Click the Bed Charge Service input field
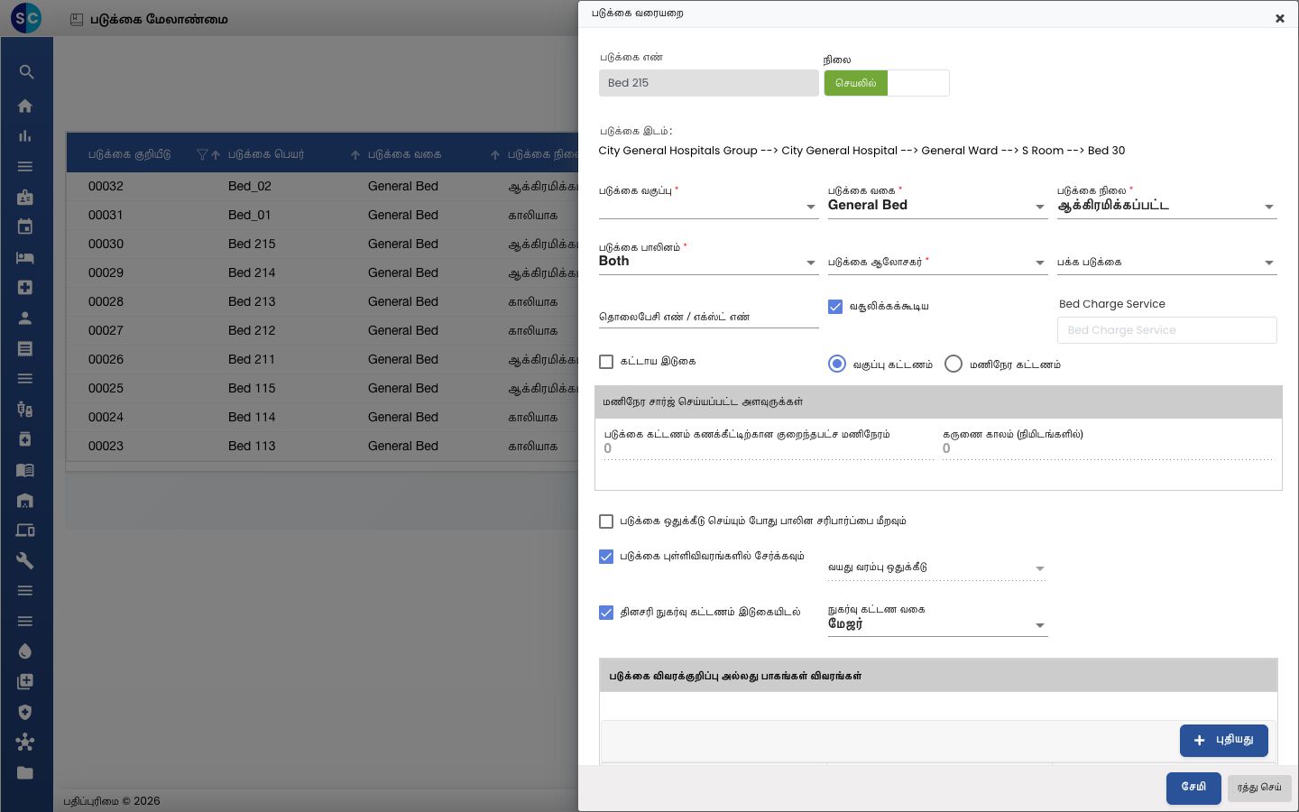Screen dimensions: 1299x812 (x=1166, y=330)
